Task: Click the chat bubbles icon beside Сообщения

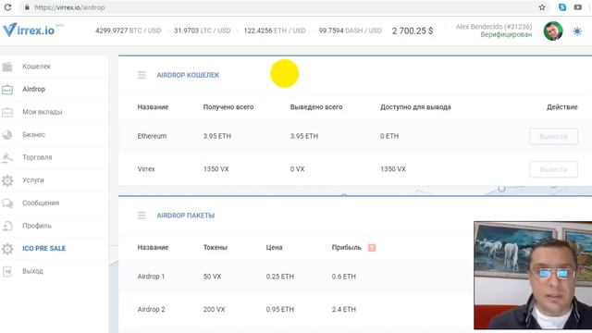Action: [x=7, y=203]
